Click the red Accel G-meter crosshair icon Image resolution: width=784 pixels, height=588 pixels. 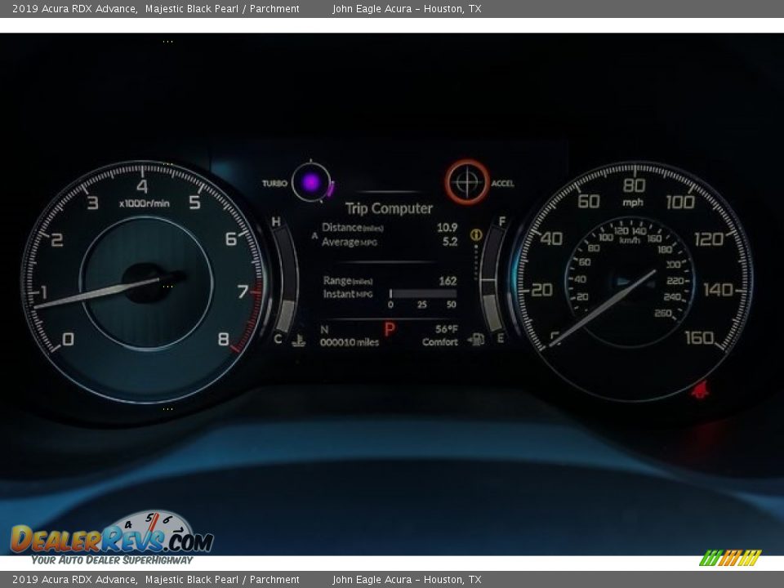(x=466, y=181)
